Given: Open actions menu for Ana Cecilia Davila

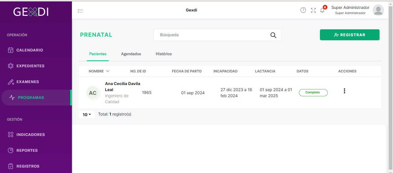Looking at the screenshot, I should (x=344, y=91).
